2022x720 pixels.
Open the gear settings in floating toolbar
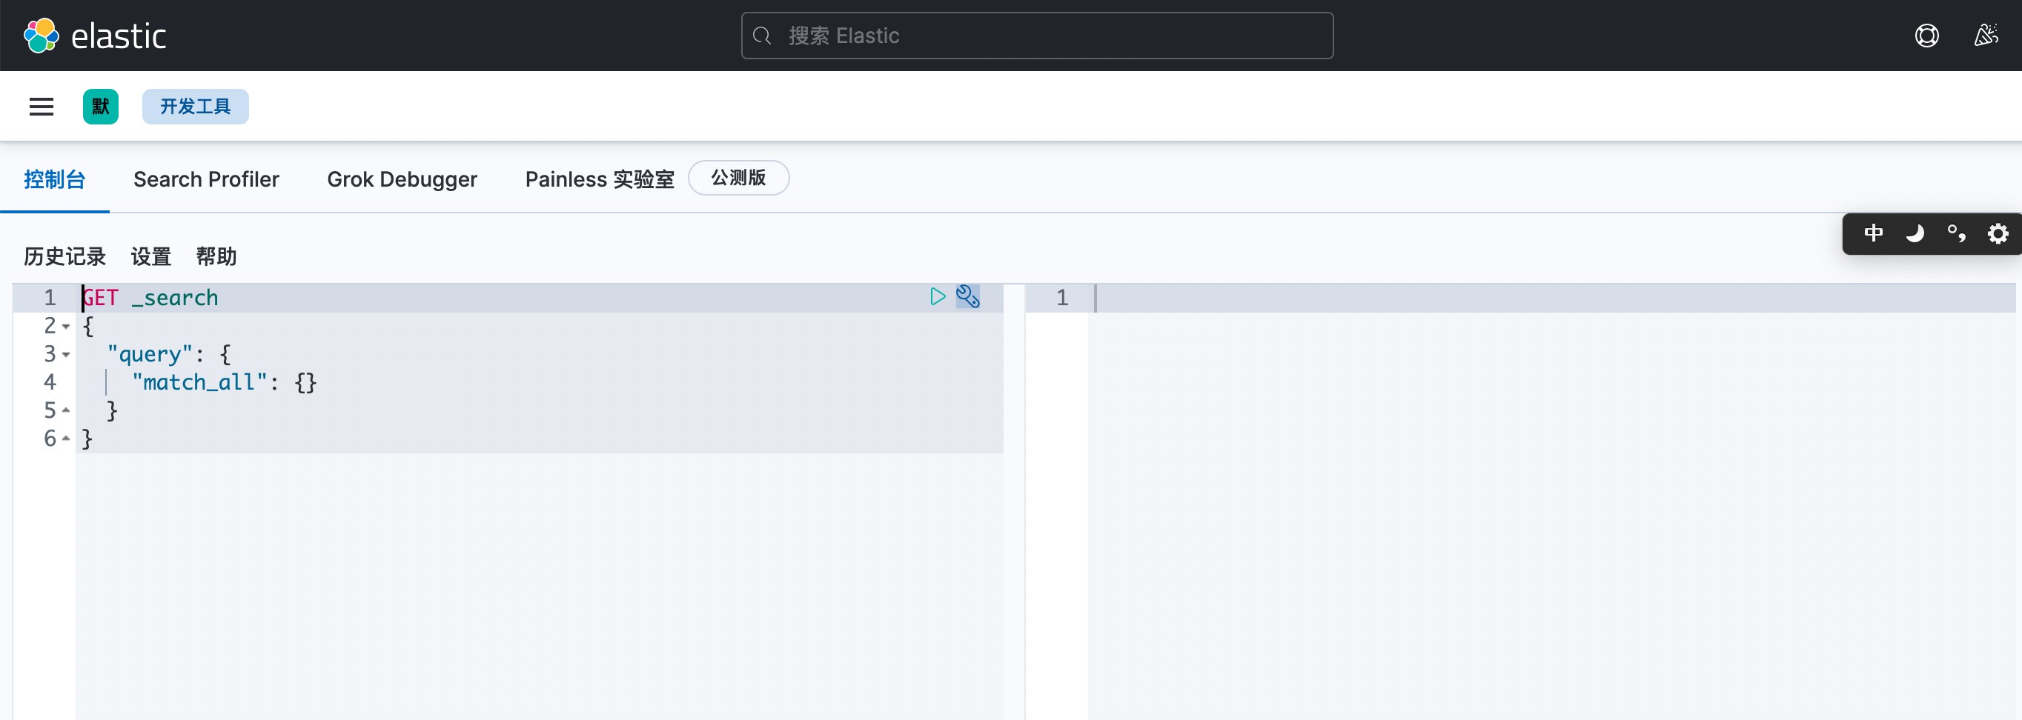pyautogui.click(x=1998, y=234)
